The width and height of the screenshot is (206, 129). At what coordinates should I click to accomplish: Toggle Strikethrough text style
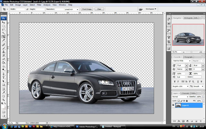pos(201,82)
